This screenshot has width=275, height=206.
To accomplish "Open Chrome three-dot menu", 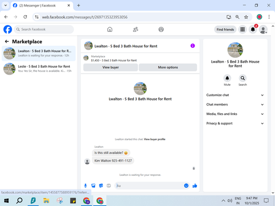I will click(269, 17).
